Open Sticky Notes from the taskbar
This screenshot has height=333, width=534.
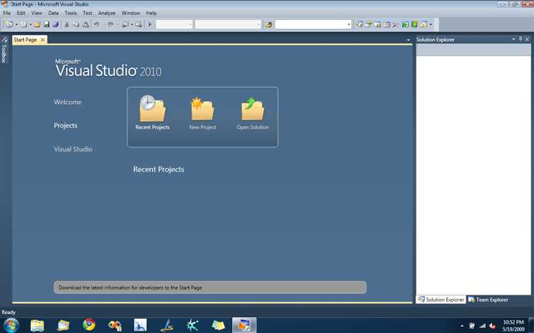[218, 325]
